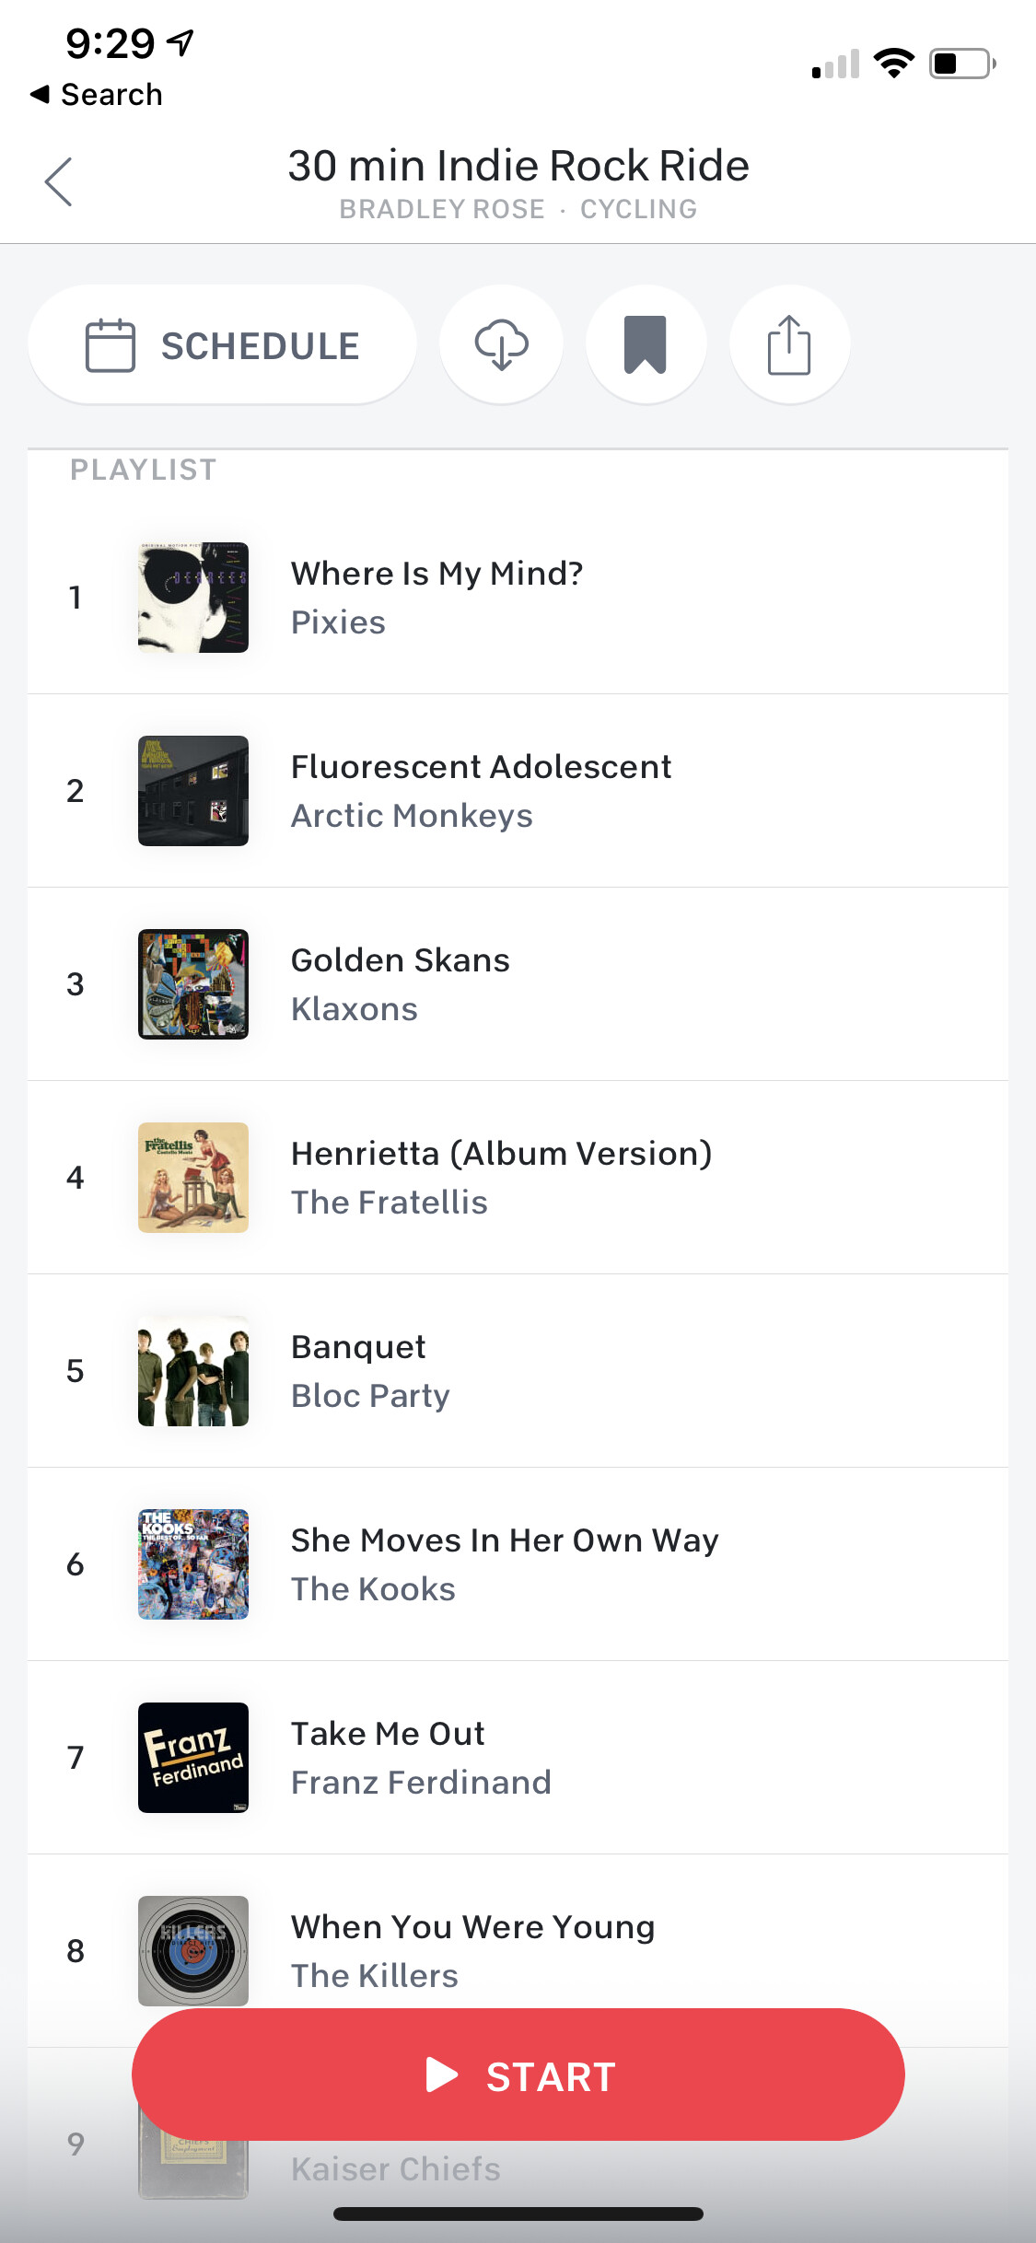
Task: Download the class for offline use
Action: click(x=501, y=344)
